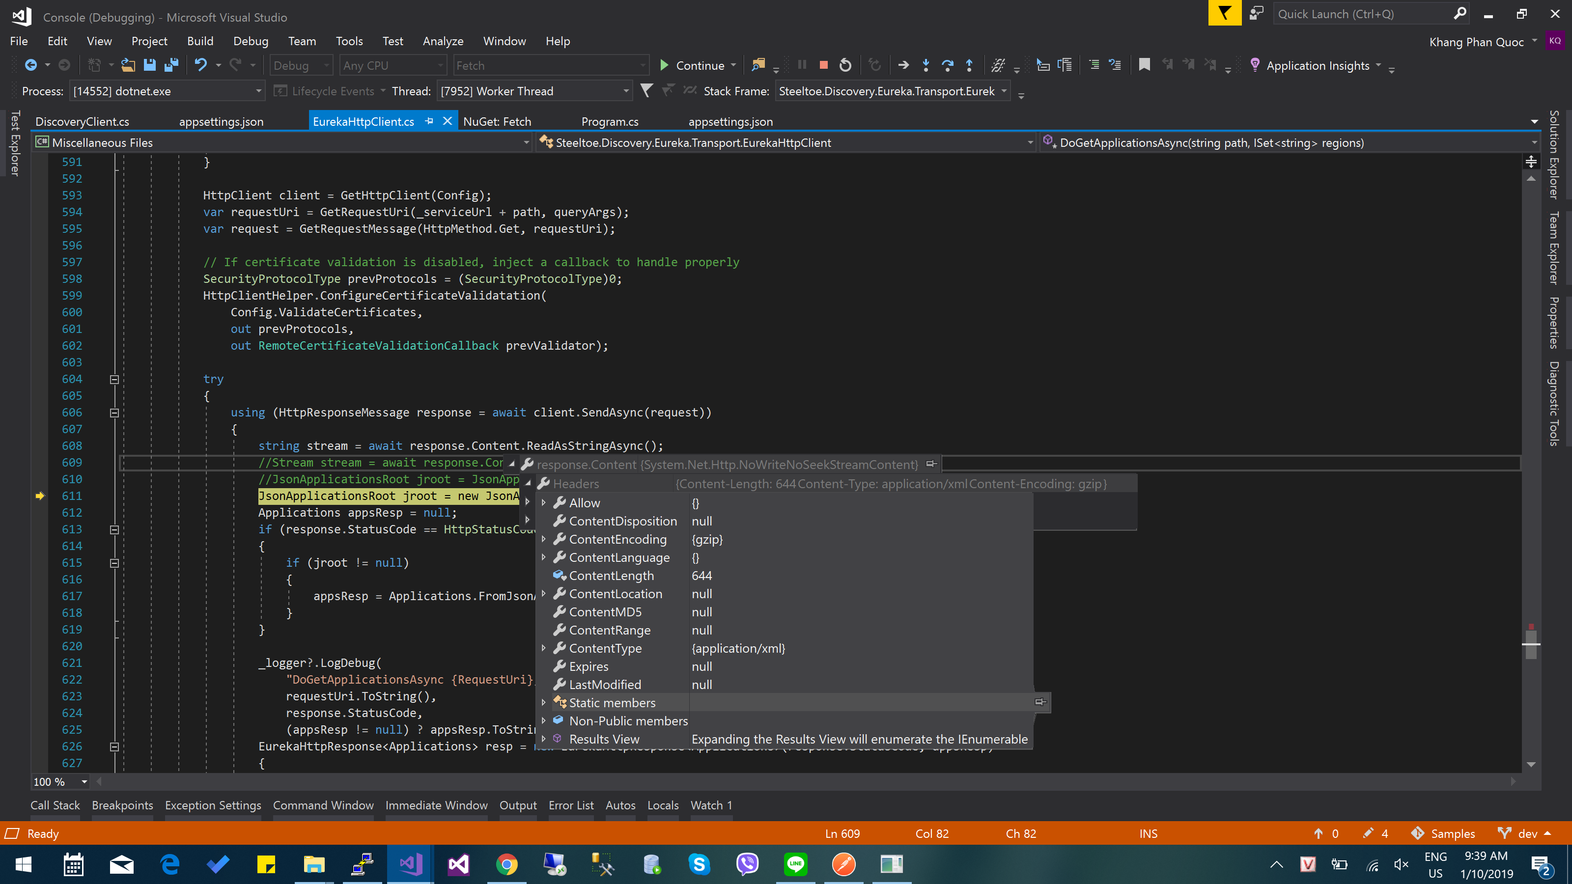The height and width of the screenshot is (884, 1572).
Task: Click the Step Into arrow icon
Action: pos(926,65)
